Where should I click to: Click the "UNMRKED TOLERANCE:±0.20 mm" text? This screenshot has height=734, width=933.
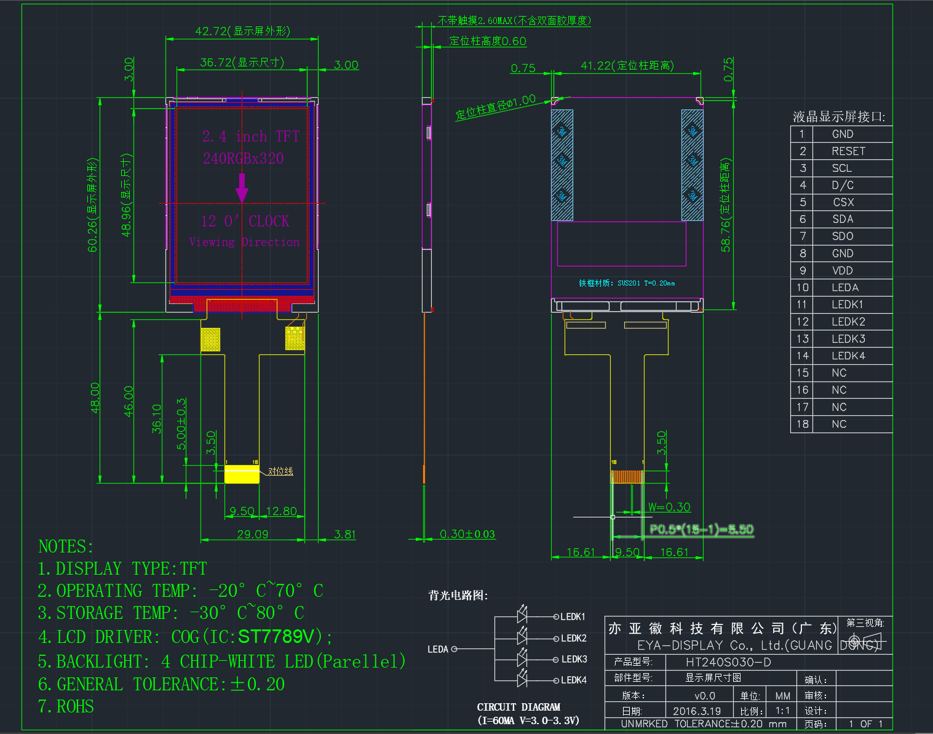coord(704,724)
